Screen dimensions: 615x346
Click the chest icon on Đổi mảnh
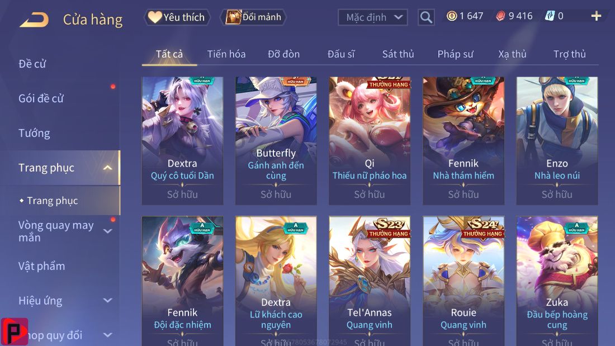pos(233,17)
